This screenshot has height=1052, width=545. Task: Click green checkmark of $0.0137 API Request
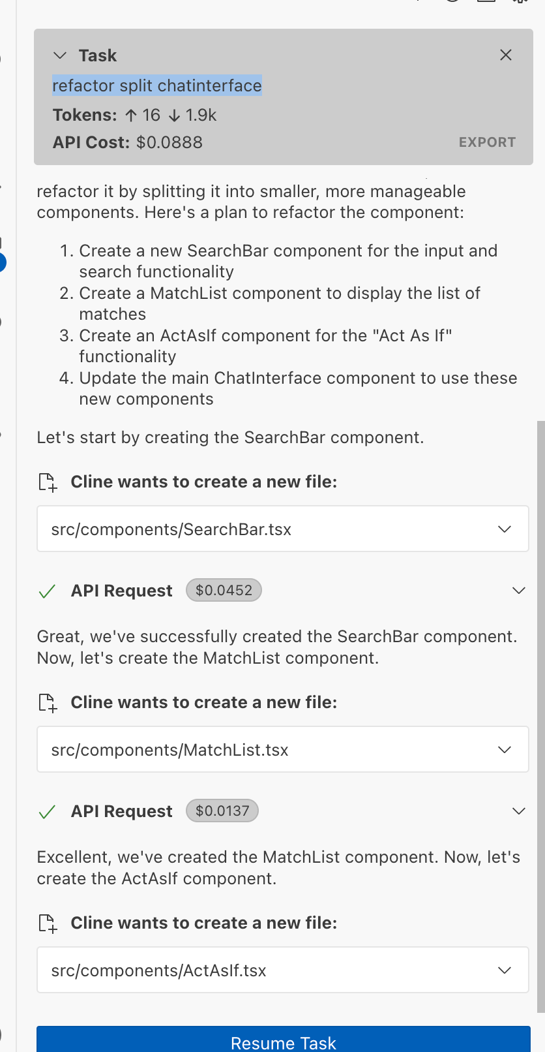coord(47,812)
